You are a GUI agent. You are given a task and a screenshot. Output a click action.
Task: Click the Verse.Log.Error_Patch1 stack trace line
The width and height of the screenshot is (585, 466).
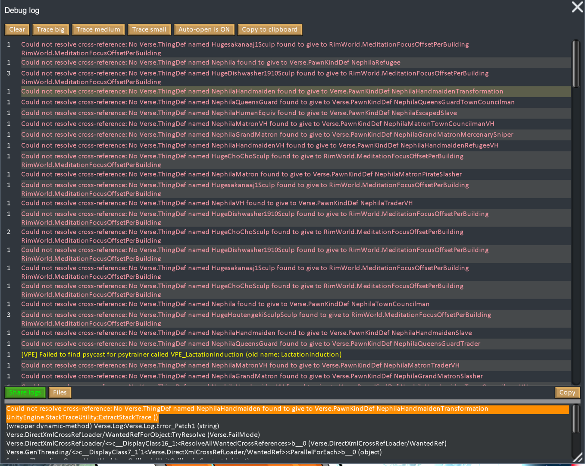coord(113,426)
